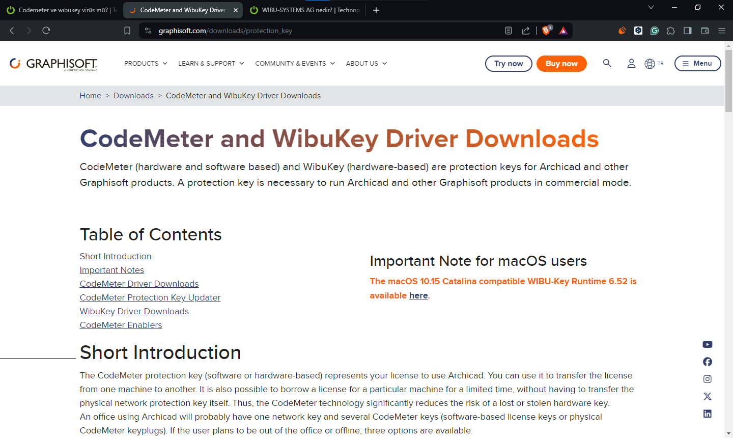The width and height of the screenshot is (733, 438).
Task: Click the share page icon in address bar
Action: tap(526, 31)
